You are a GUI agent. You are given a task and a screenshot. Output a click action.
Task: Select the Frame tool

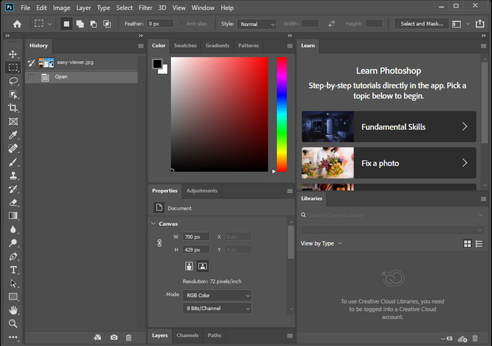point(13,121)
